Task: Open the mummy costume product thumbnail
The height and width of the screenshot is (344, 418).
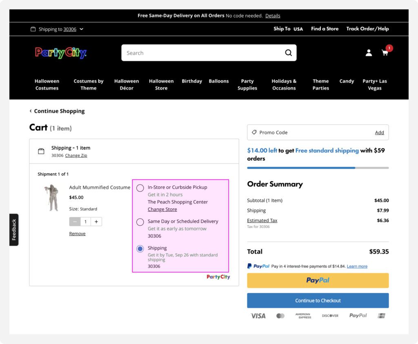Action: [x=51, y=198]
